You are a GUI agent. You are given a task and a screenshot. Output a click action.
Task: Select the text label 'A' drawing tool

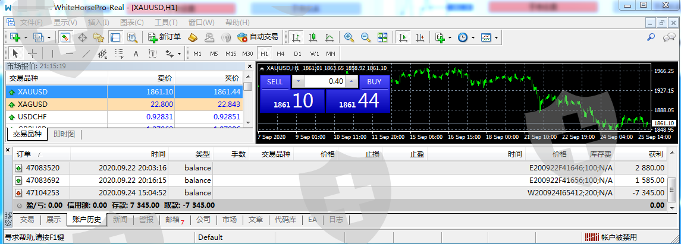tap(136, 53)
